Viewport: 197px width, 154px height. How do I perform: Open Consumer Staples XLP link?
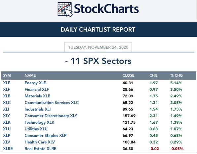click(46, 136)
